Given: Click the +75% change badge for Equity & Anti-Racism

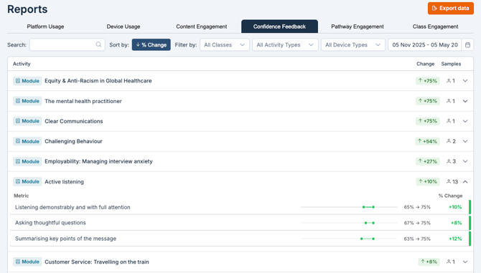Looking at the screenshot, I should coord(428,81).
